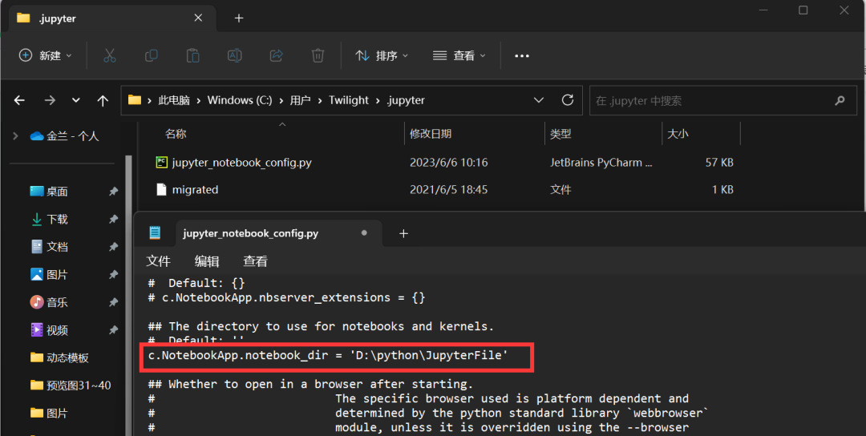Expand chevron after Twilight in address bar

pyautogui.click(x=378, y=100)
